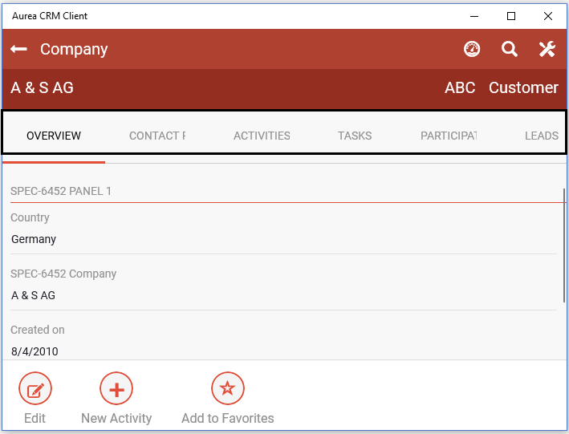Viewport: 569px width, 434px height.
Task: Click the Edit pencil icon
Action: (x=35, y=391)
